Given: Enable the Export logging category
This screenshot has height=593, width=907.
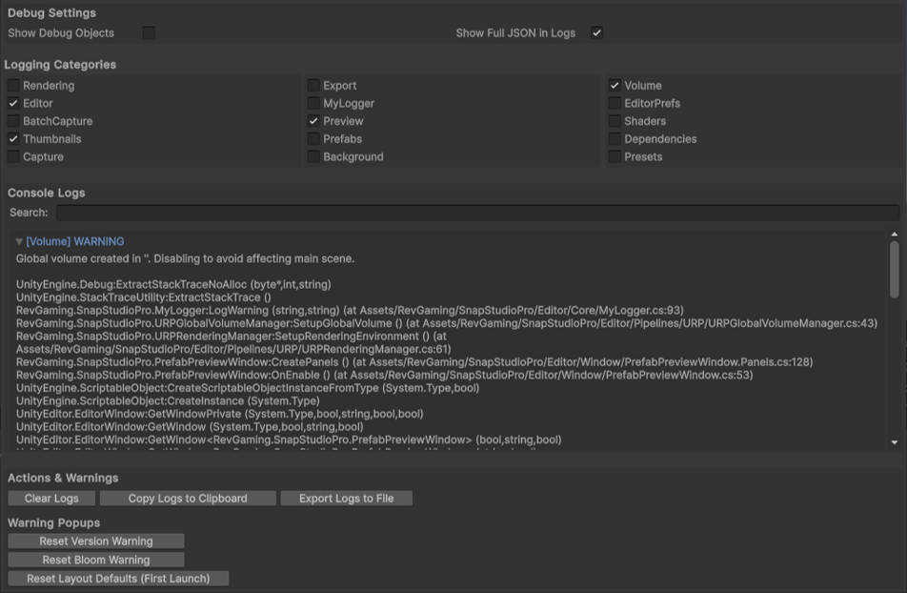Looking at the screenshot, I should click(x=313, y=86).
